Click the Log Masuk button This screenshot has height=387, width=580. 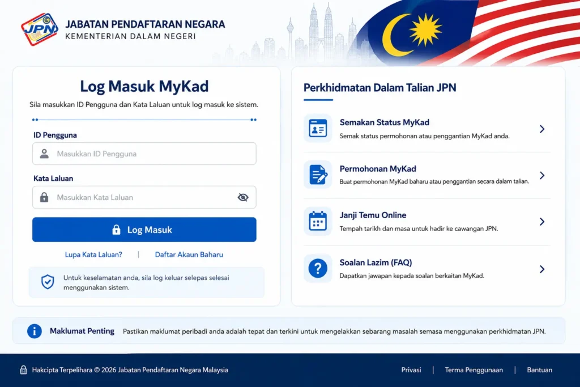[x=144, y=229]
